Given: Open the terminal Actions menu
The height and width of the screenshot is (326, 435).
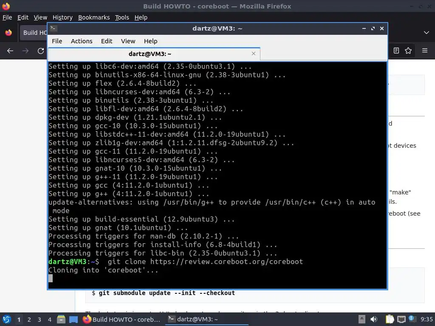Looking at the screenshot, I should (x=82, y=41).
